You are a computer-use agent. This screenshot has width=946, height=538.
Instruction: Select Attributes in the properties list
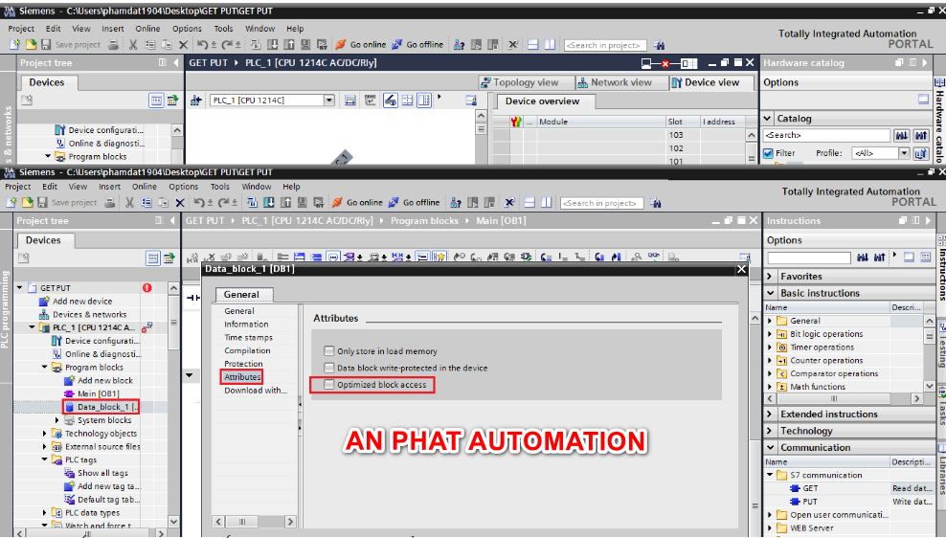(242, 377)
